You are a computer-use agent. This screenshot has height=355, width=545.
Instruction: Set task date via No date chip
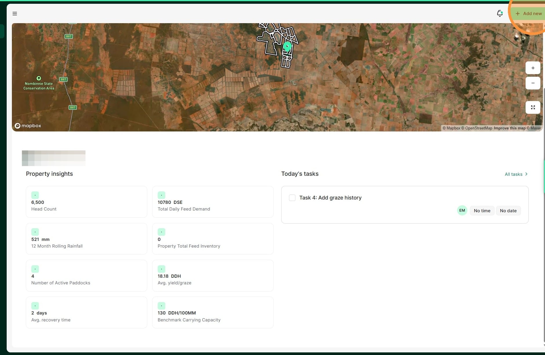508,211
